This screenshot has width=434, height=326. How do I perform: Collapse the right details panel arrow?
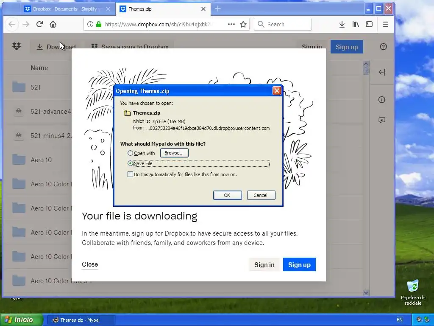tap(382, 72)
